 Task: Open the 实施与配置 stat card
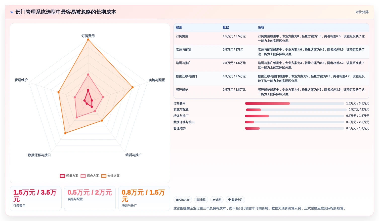90,198
